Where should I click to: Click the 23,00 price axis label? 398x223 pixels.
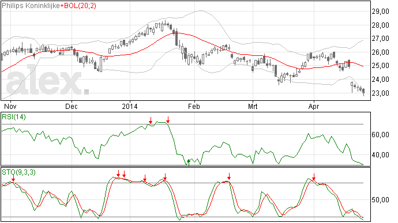(380, 93)
